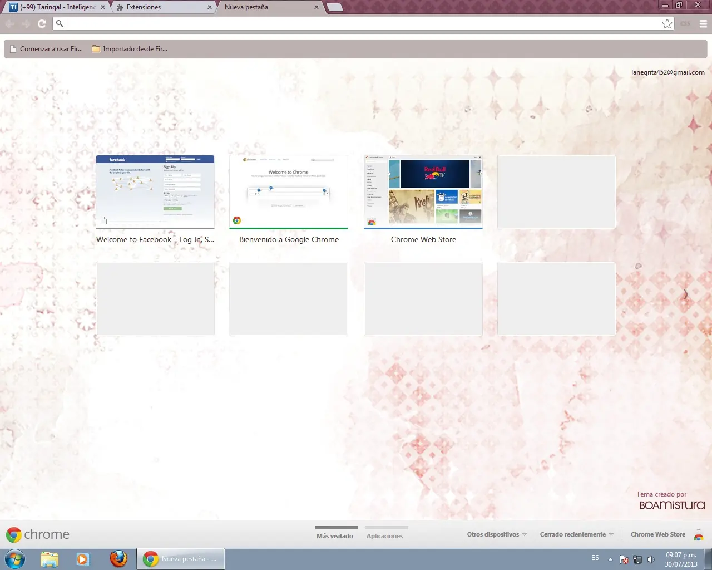Open Firefox from the taskbar

pos(118,559)
